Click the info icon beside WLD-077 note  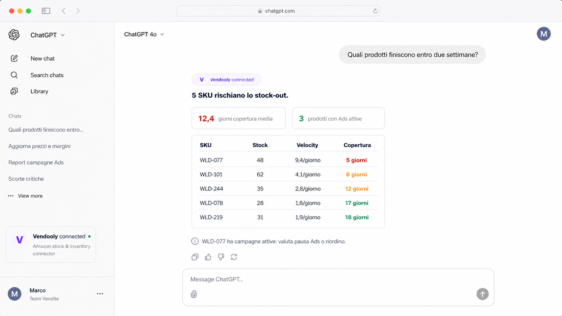(195, 241)
